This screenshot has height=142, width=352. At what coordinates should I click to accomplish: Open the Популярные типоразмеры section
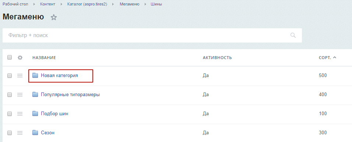point(70,95)
